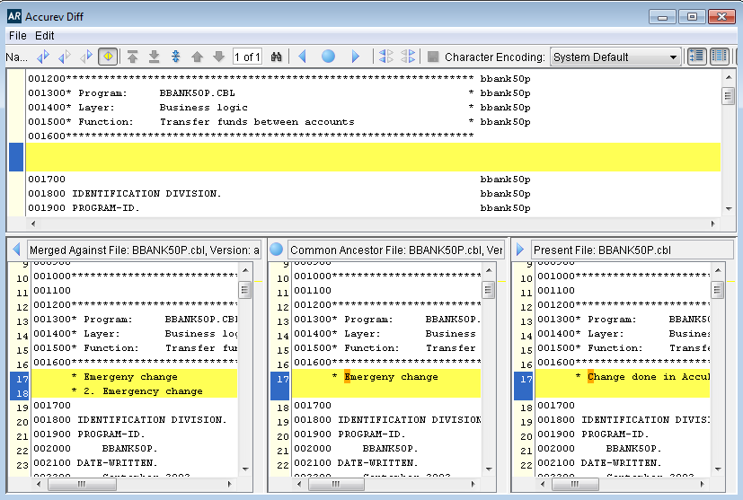Click Present File pane horizontal scroll thumb
Viewport: 743px width, 500px height.
pyautogui.click(x=575, y=484)
